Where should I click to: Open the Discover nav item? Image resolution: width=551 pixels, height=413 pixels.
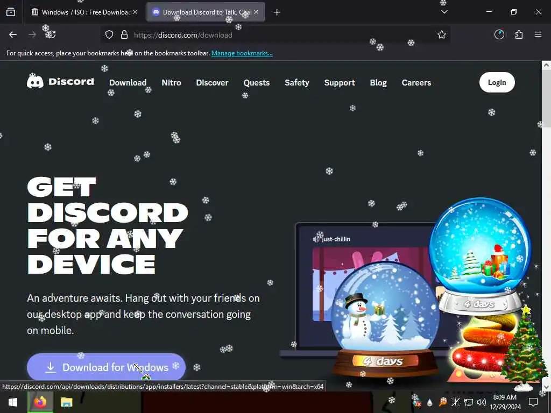[x=212, y=82]
